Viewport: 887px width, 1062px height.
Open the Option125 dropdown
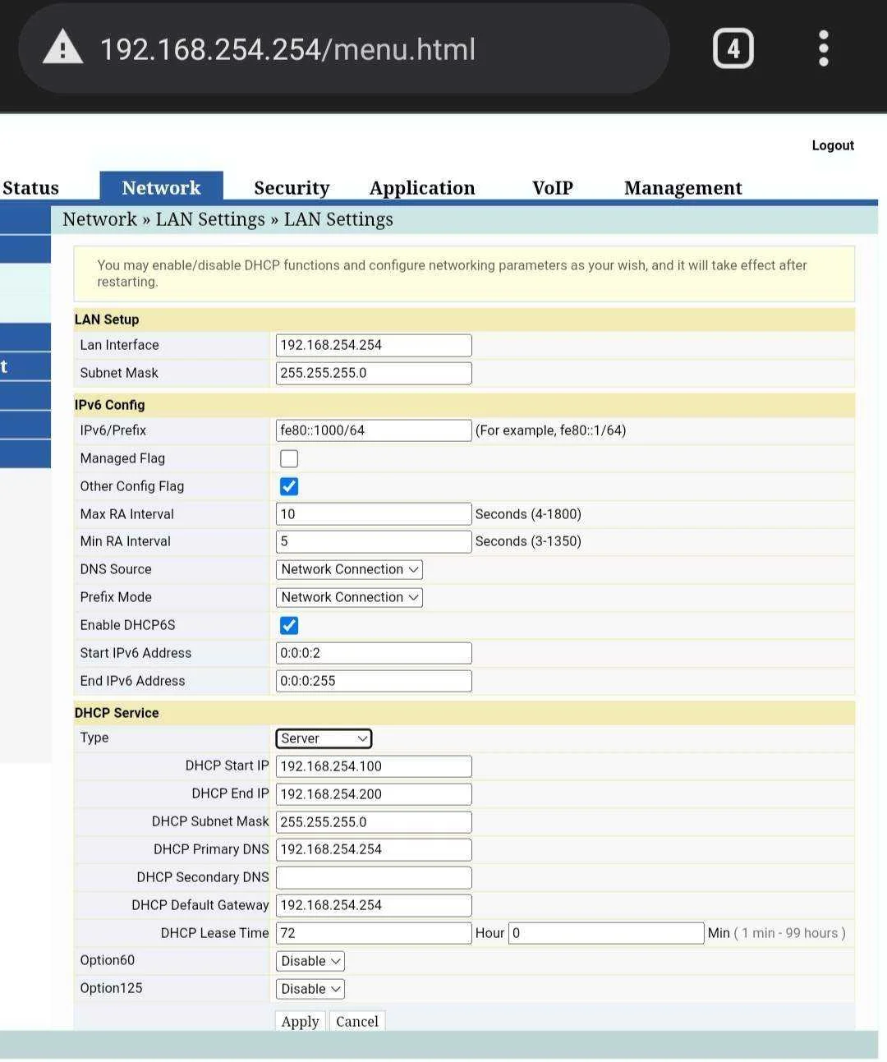(x=310, y=989)
